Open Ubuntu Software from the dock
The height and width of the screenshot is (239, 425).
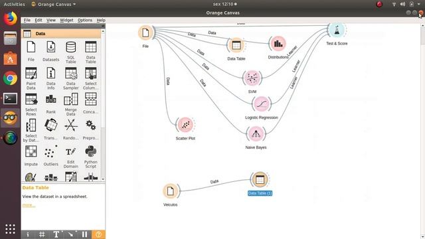[x=10, y=58]
